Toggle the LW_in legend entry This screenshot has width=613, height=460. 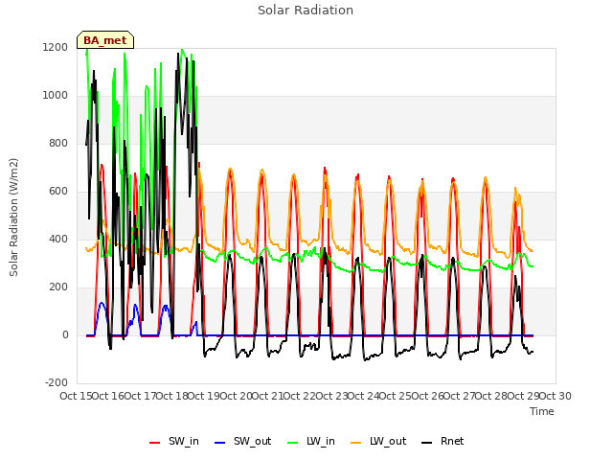coord(311,442)
